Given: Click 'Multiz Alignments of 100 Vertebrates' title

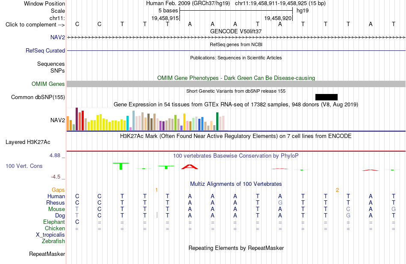Looking at the screenshot, I should pyautogui.click(x=236, y=184).
